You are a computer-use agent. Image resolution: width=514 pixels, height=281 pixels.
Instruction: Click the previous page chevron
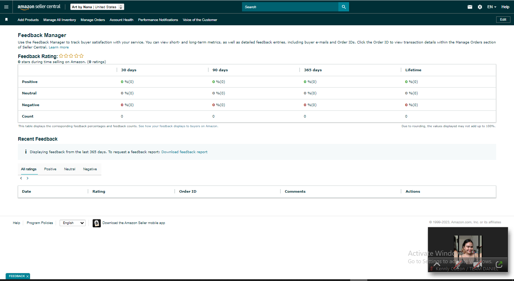coord(21,178)
